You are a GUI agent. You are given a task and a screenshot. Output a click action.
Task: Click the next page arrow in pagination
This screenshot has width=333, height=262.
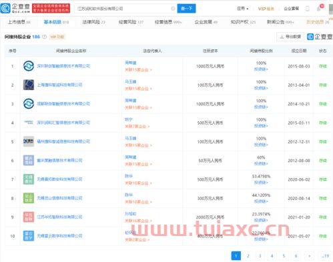click(x=310, y=256)
